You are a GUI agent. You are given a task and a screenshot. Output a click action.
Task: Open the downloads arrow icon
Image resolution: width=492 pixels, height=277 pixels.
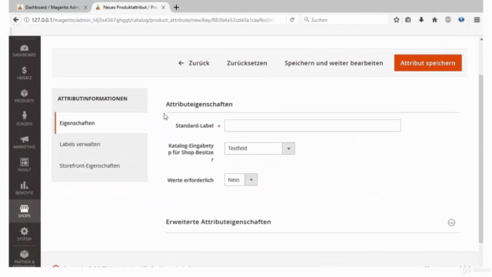421,20
